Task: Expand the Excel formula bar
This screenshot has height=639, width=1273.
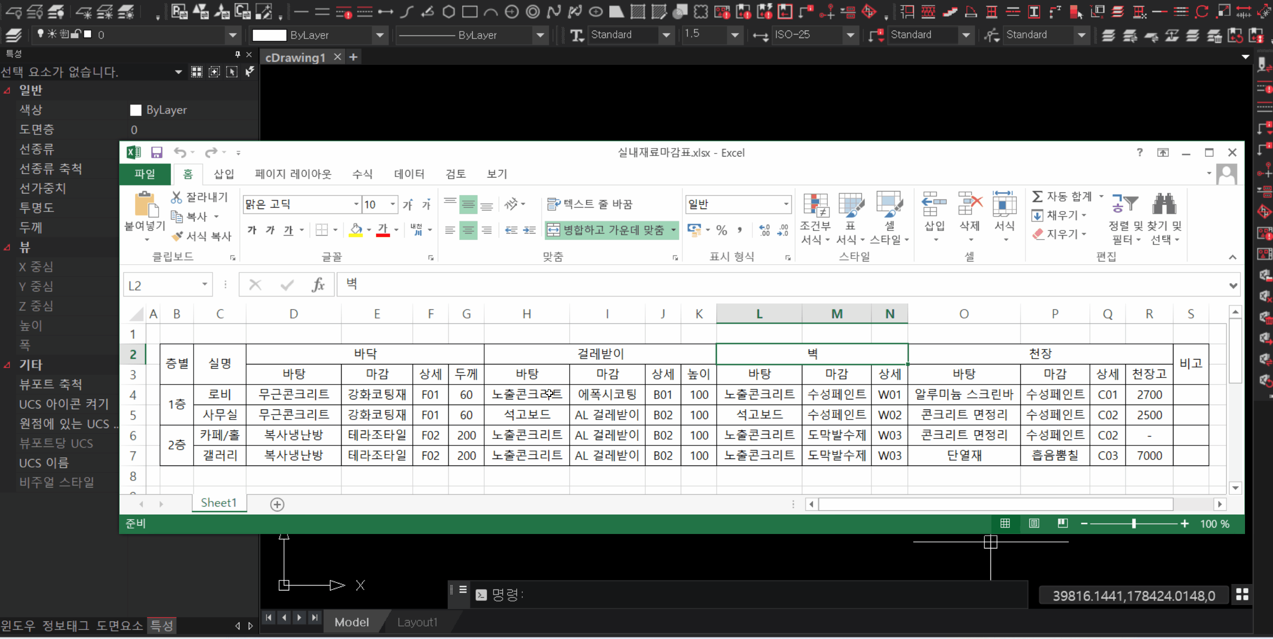Action: pos(1233,285)
